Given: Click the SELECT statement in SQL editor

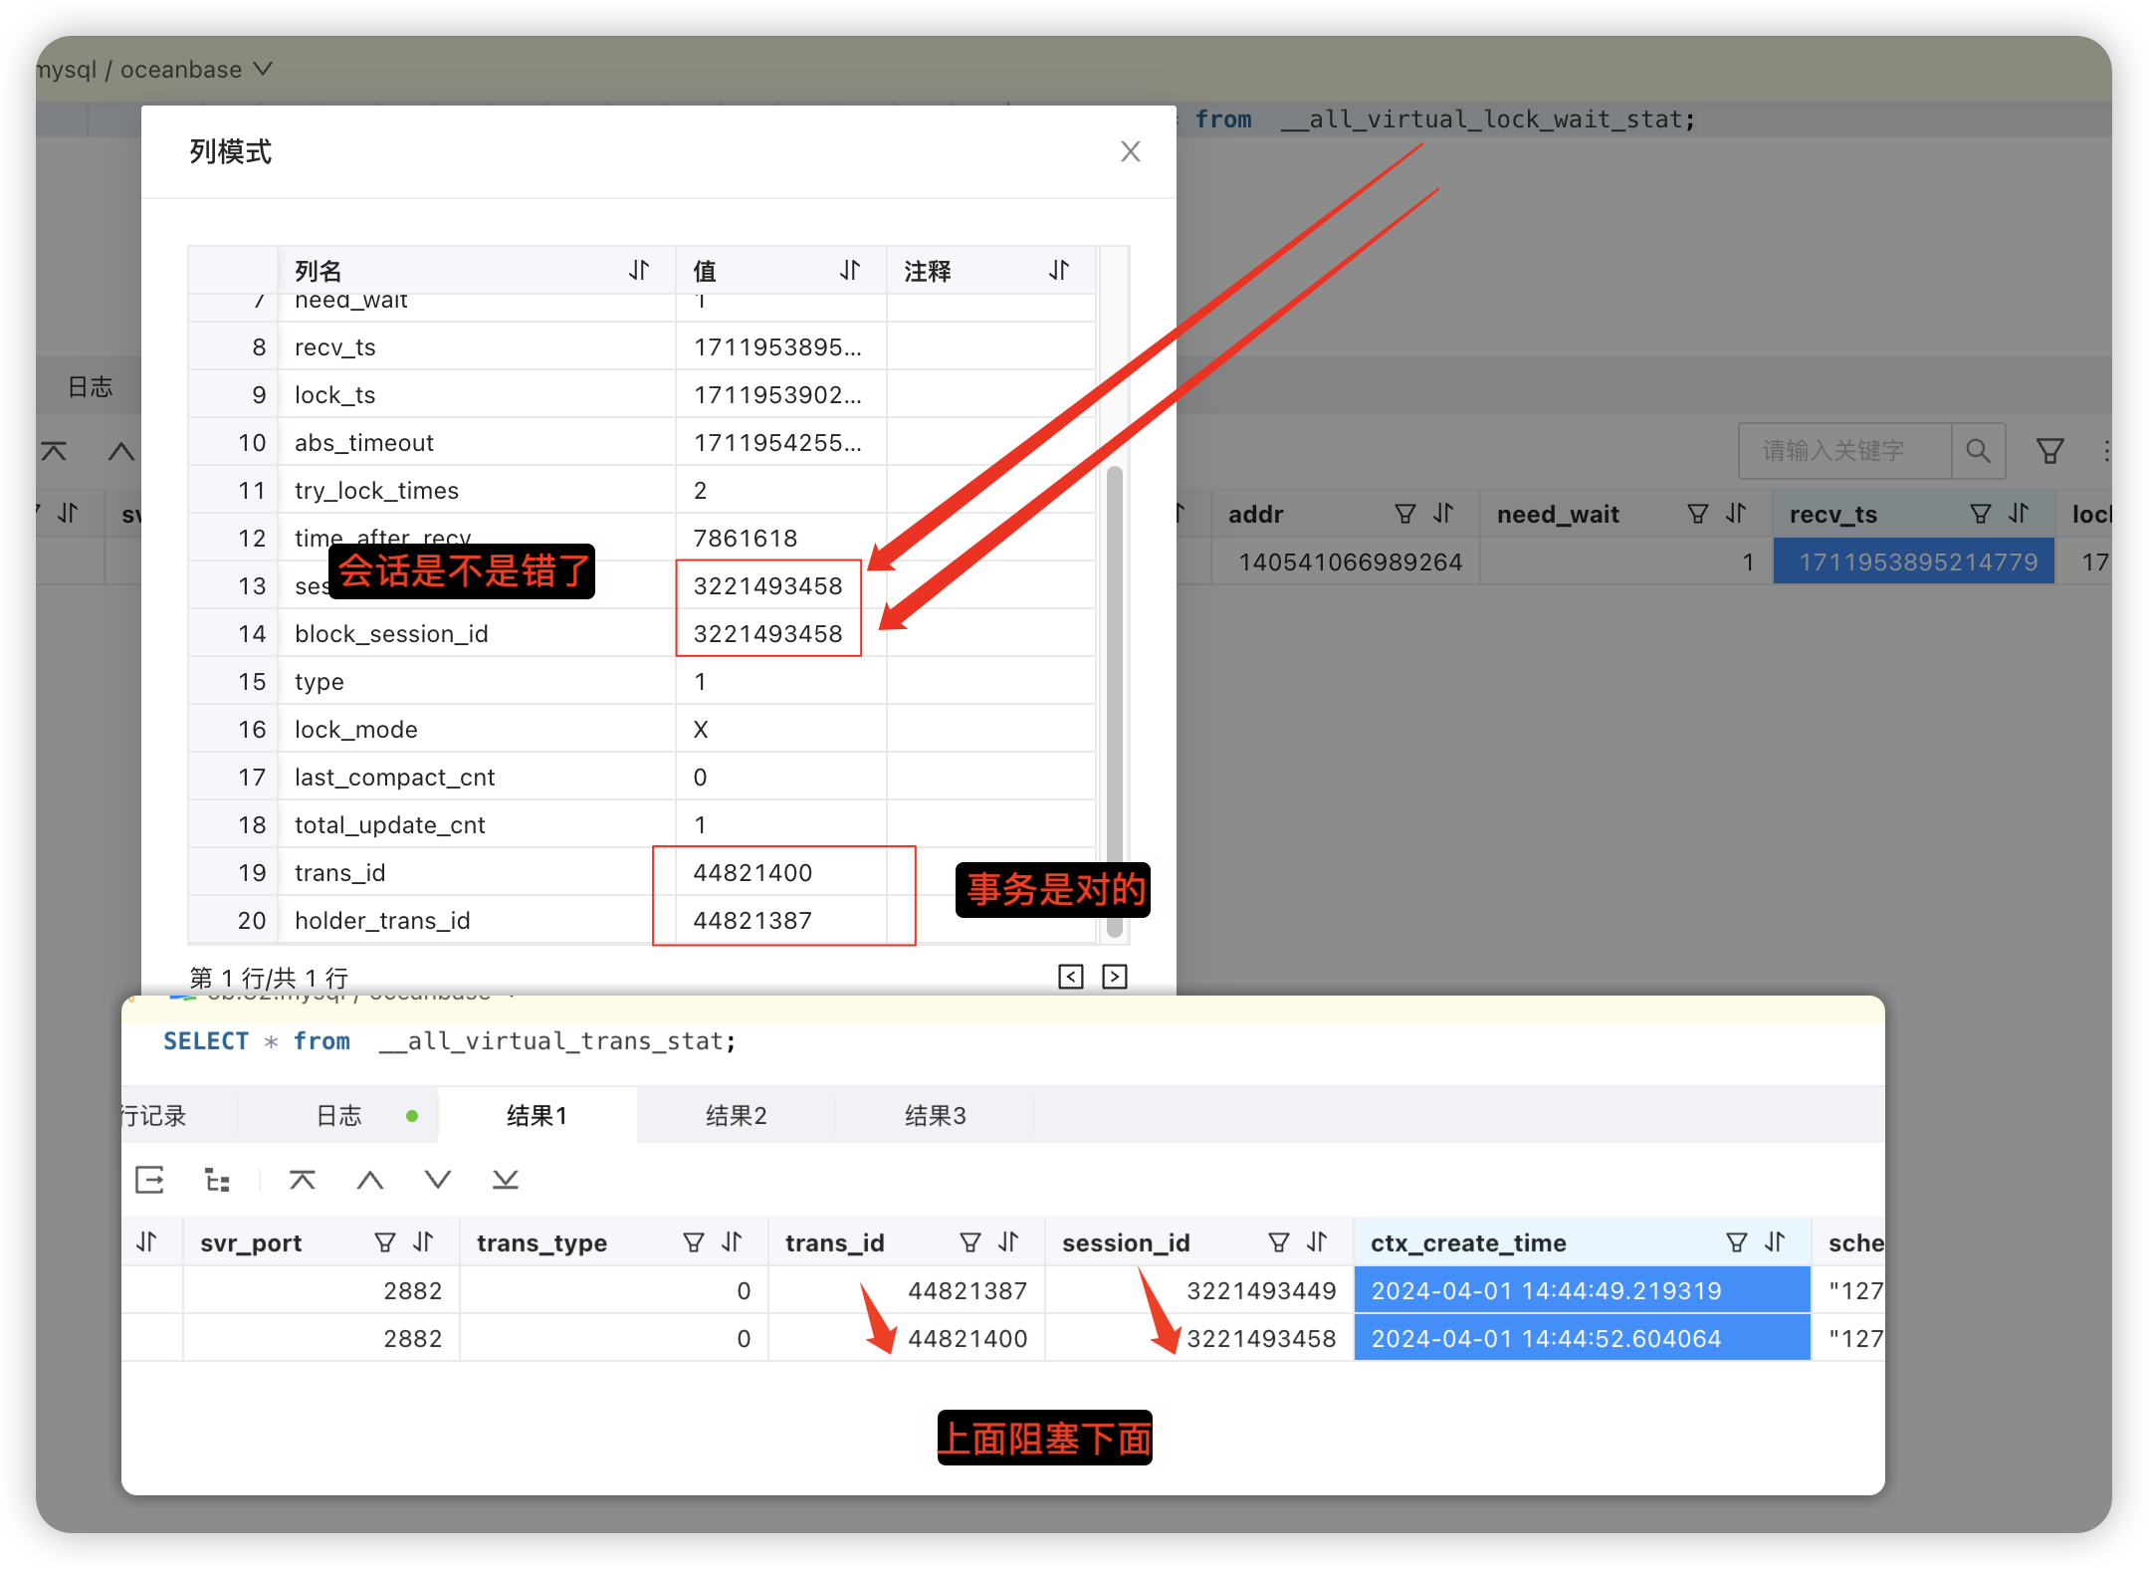Looking at the screenshot, I should click(450, 1040).
